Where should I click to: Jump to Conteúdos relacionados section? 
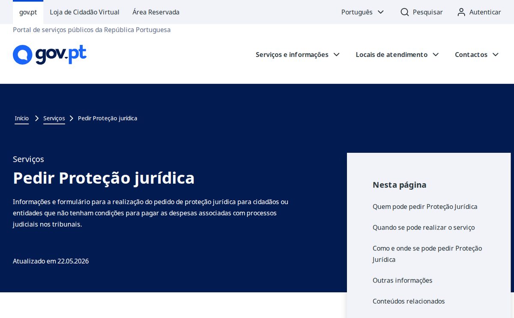(409, 301)
